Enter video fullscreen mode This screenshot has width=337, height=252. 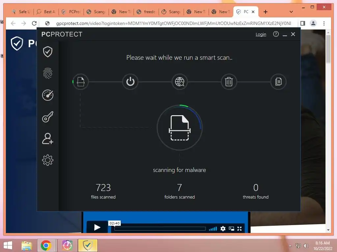[x=240, y=229]
